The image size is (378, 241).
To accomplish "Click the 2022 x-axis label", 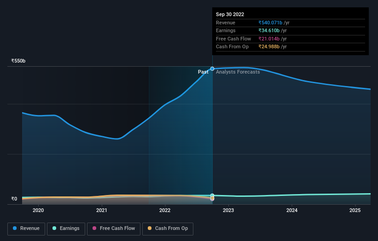I will [165, 211].
